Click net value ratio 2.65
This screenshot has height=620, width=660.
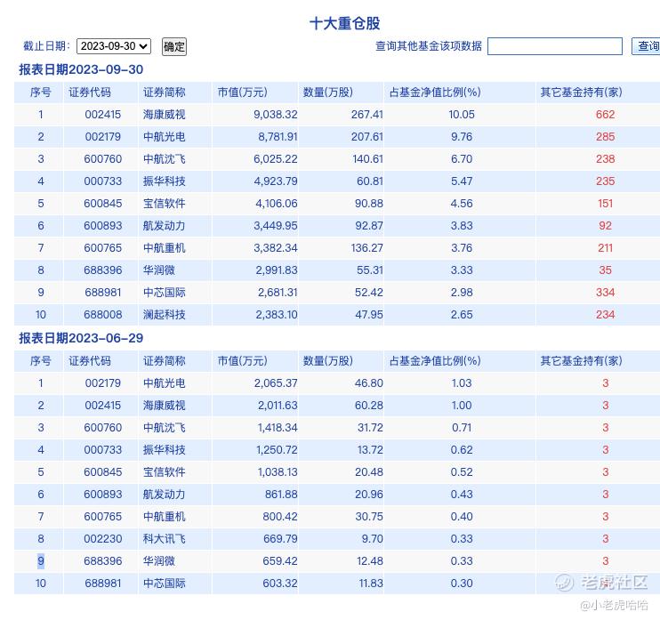point(462,315)
